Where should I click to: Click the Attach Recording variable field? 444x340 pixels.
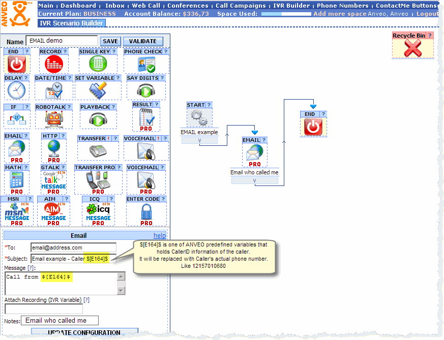point(44,309)
